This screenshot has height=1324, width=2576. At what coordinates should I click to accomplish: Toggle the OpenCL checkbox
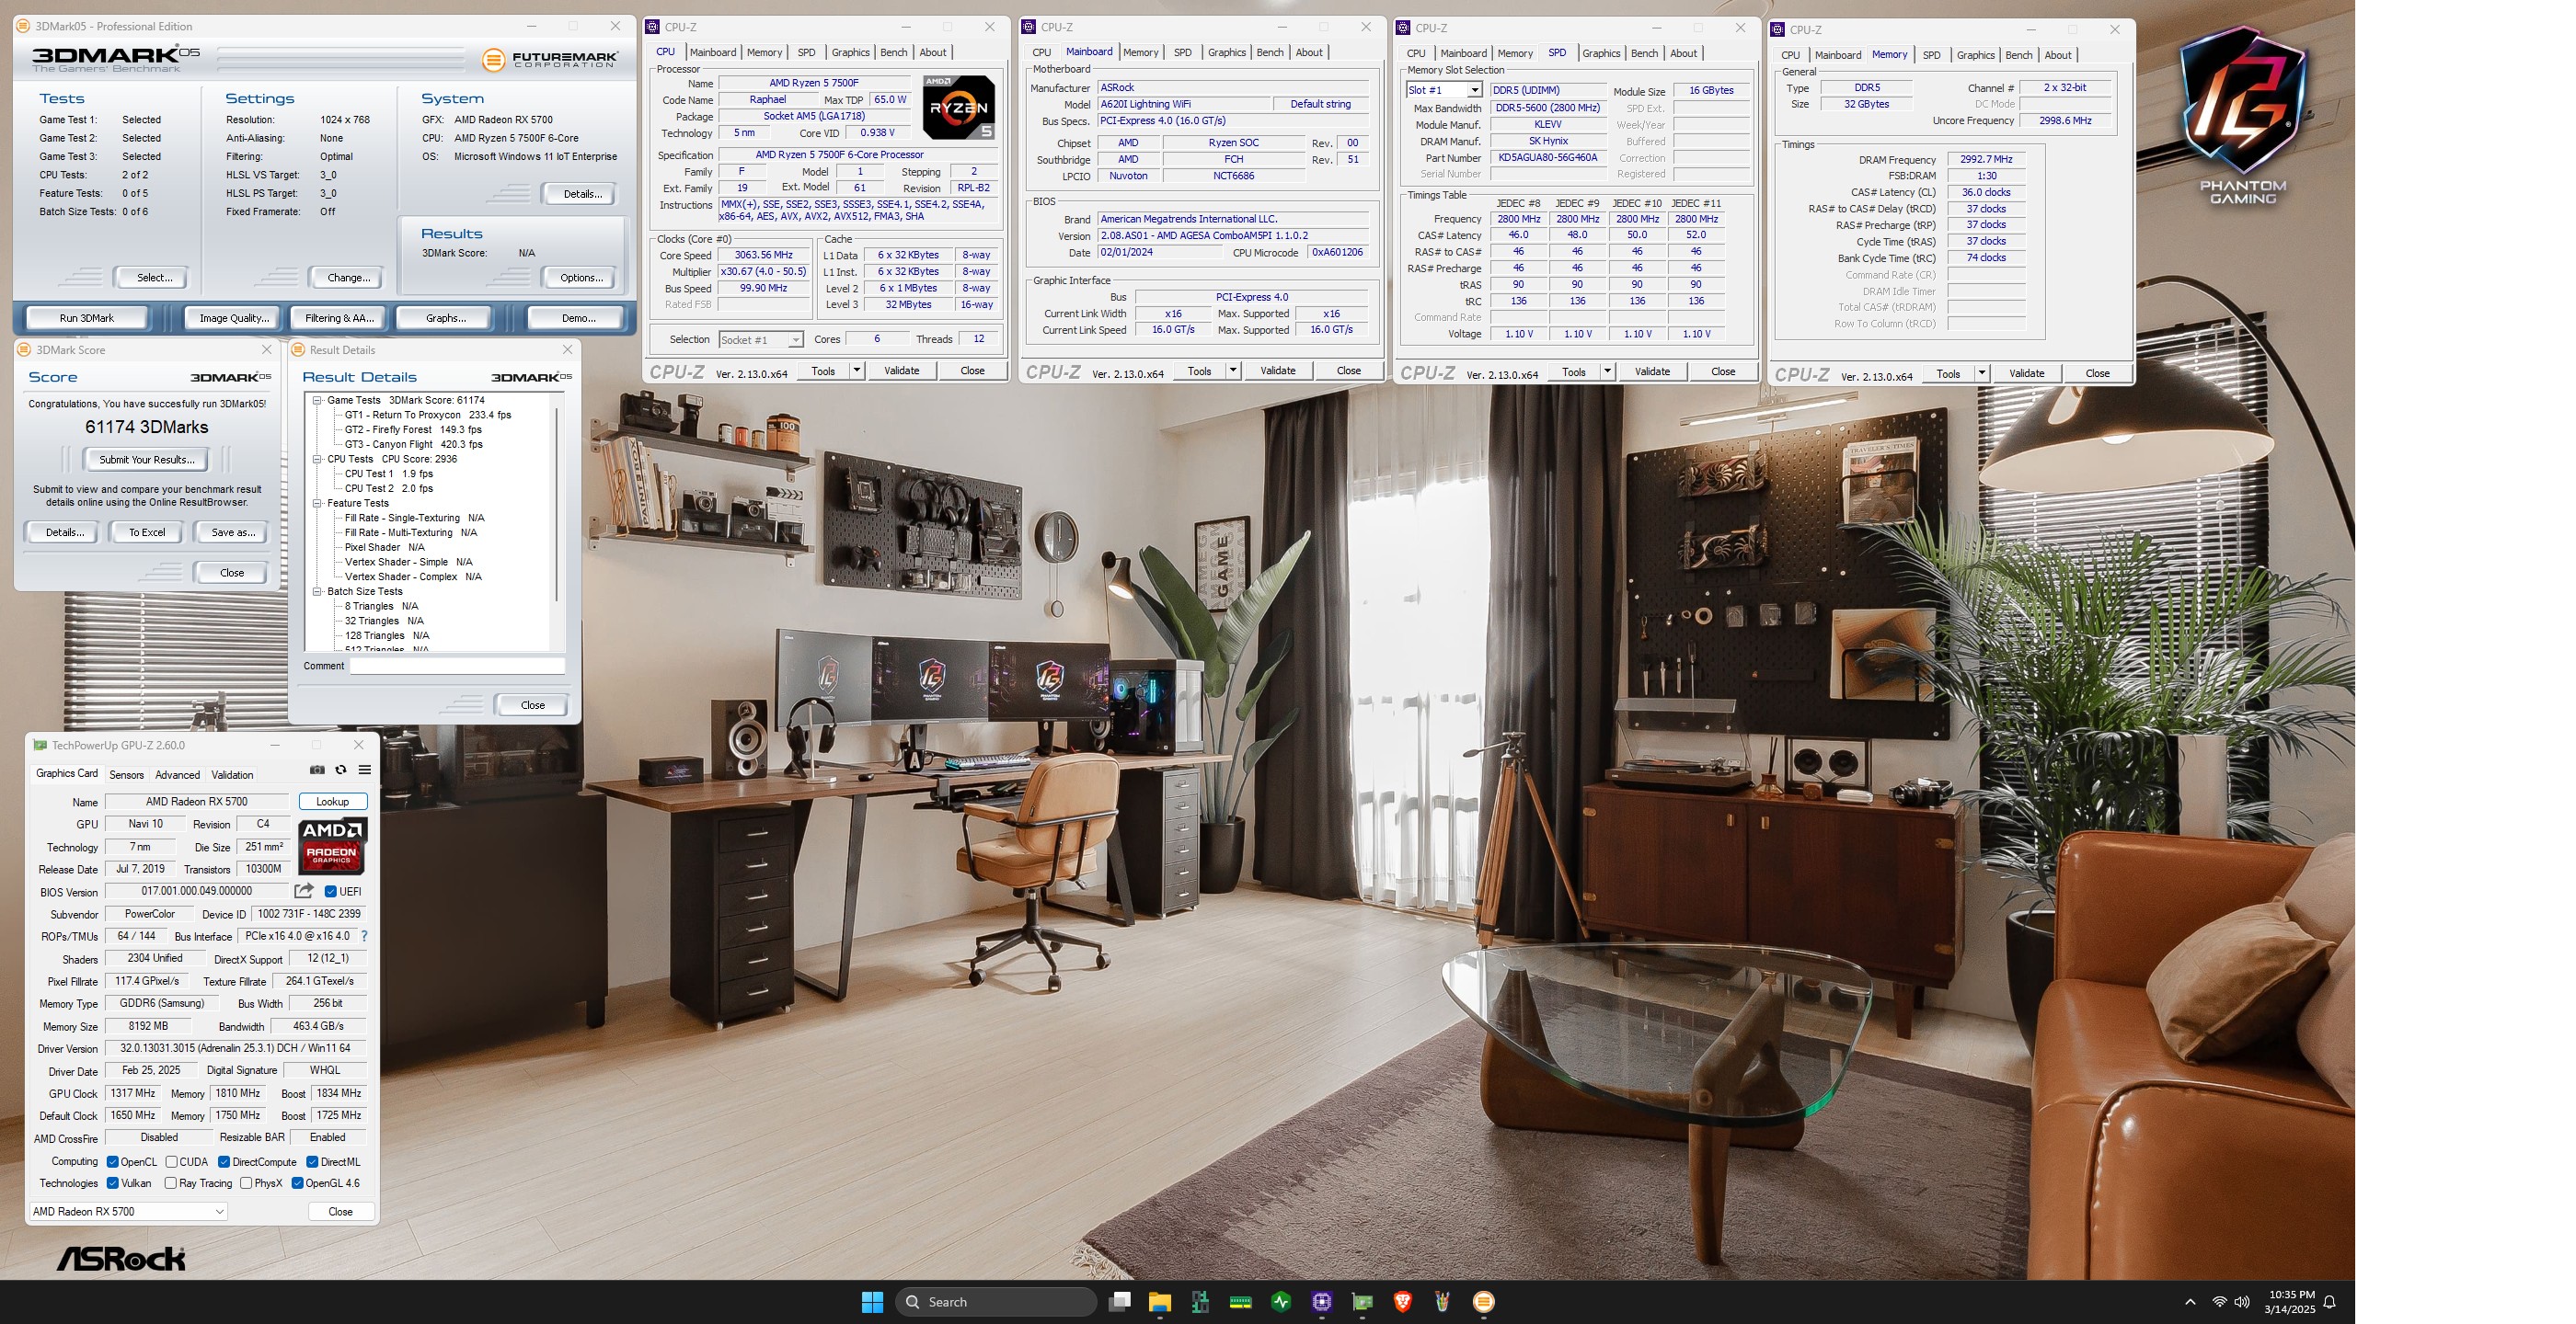(113, 1161)
